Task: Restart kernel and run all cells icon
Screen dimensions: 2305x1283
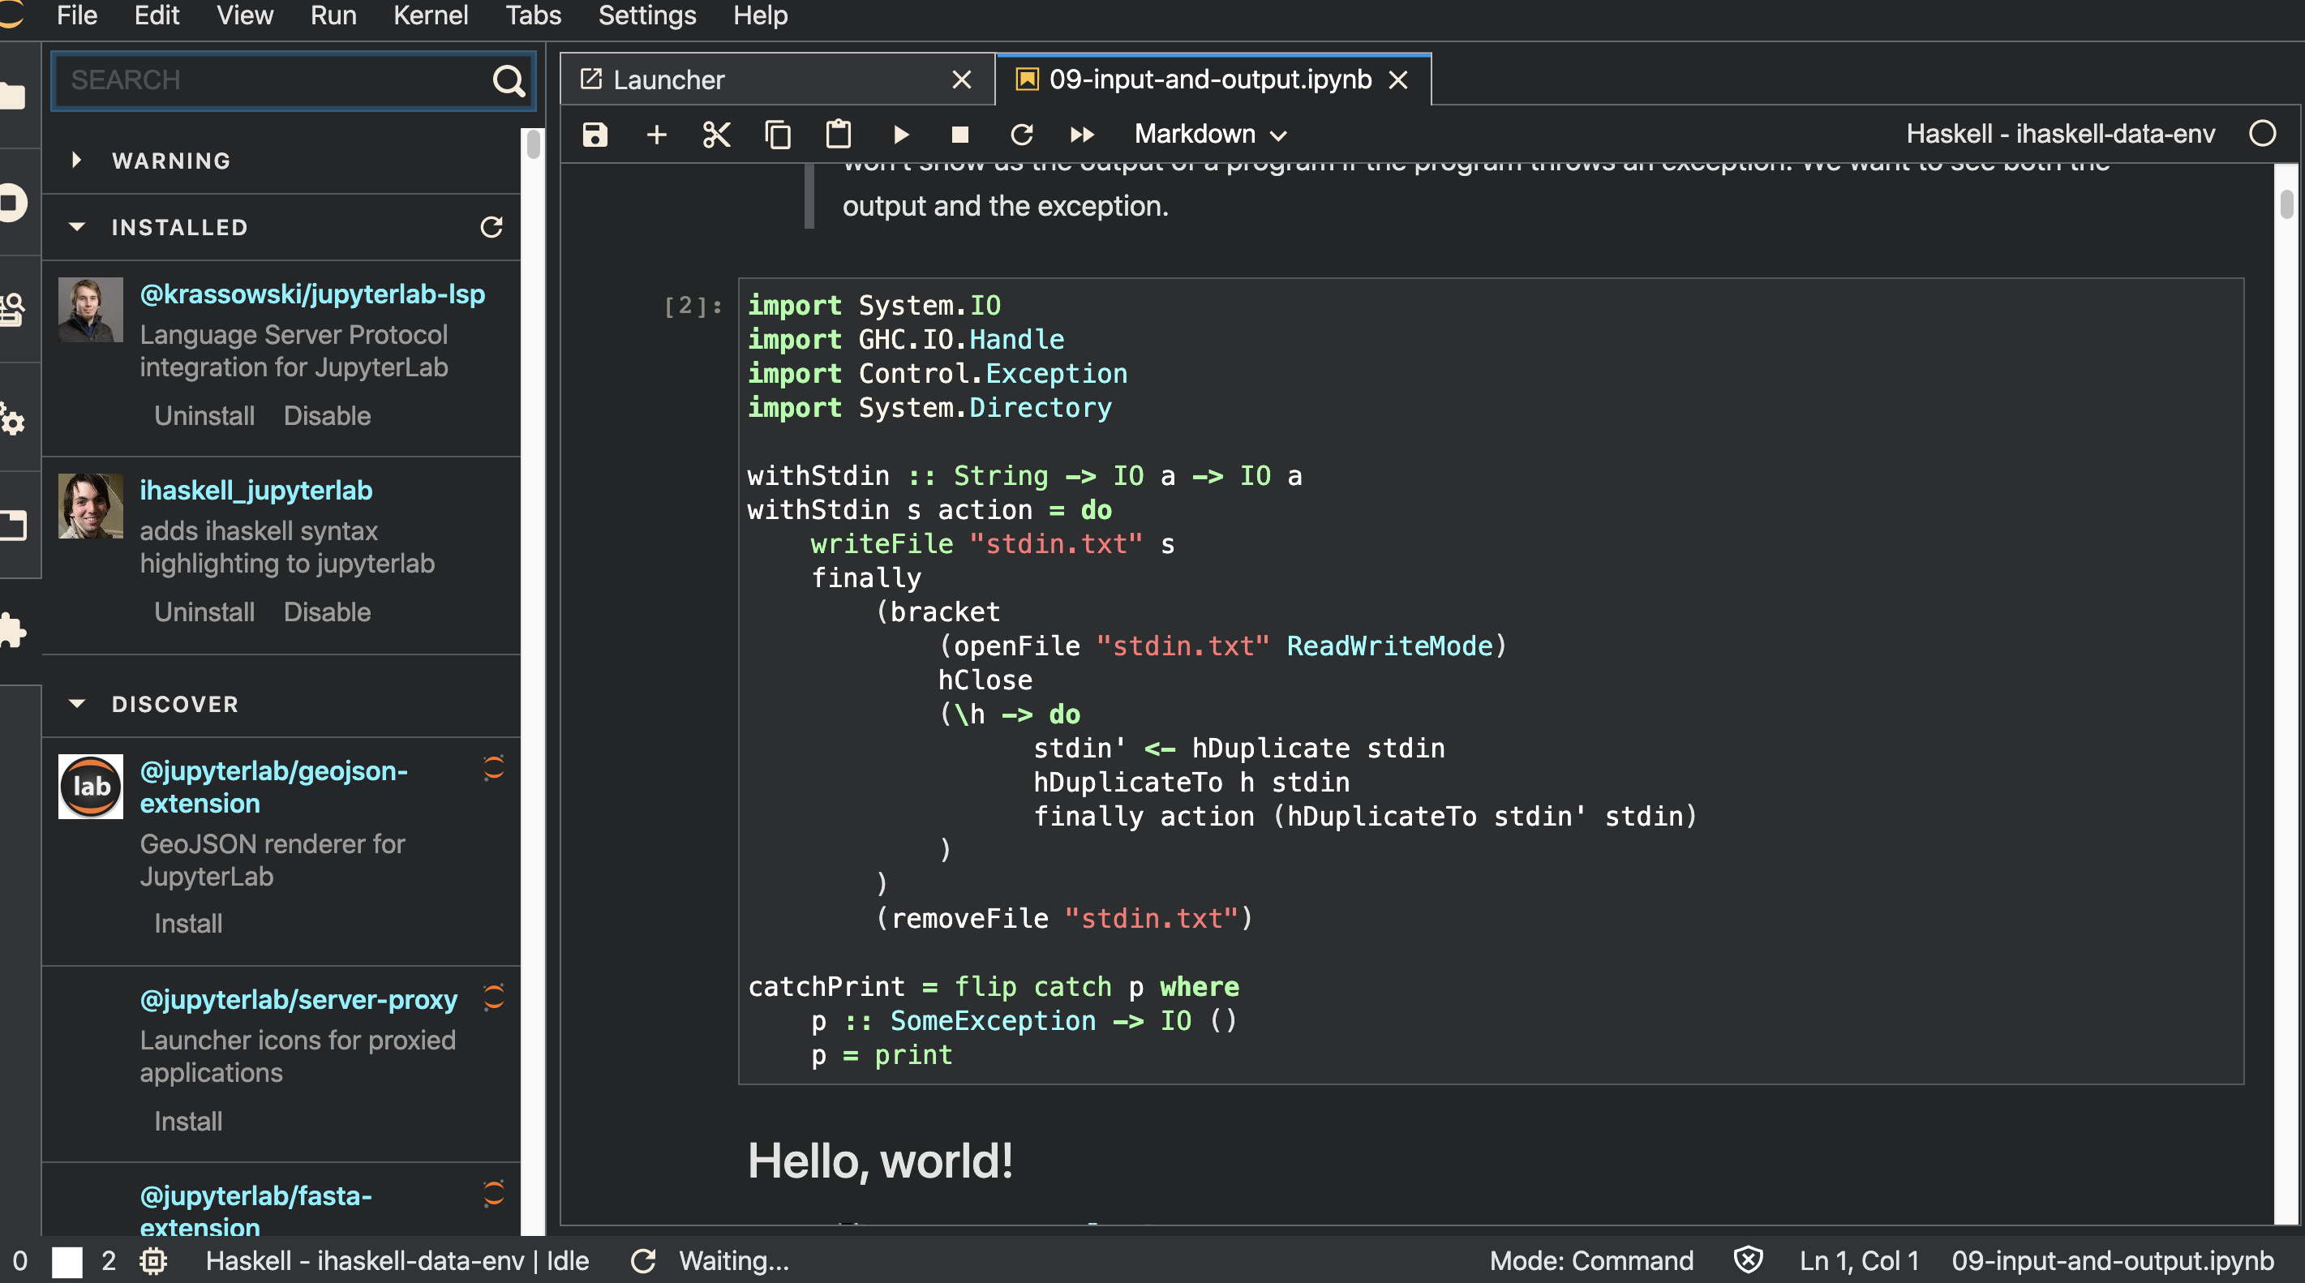Action: [x=1082, y=134]
